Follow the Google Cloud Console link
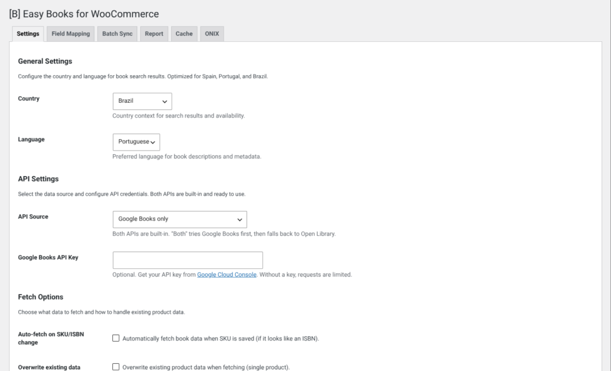The width and height of the screenshot is (611, 371). pos(227,275)
